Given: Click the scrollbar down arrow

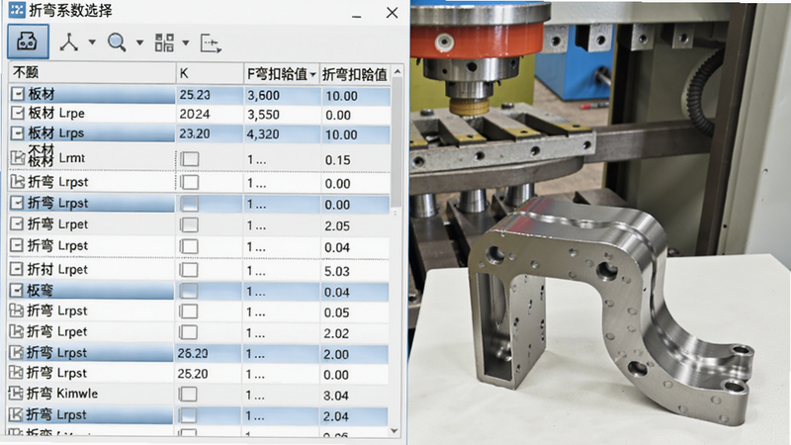Looking at the screenshot, I should [x=395, y=431].
